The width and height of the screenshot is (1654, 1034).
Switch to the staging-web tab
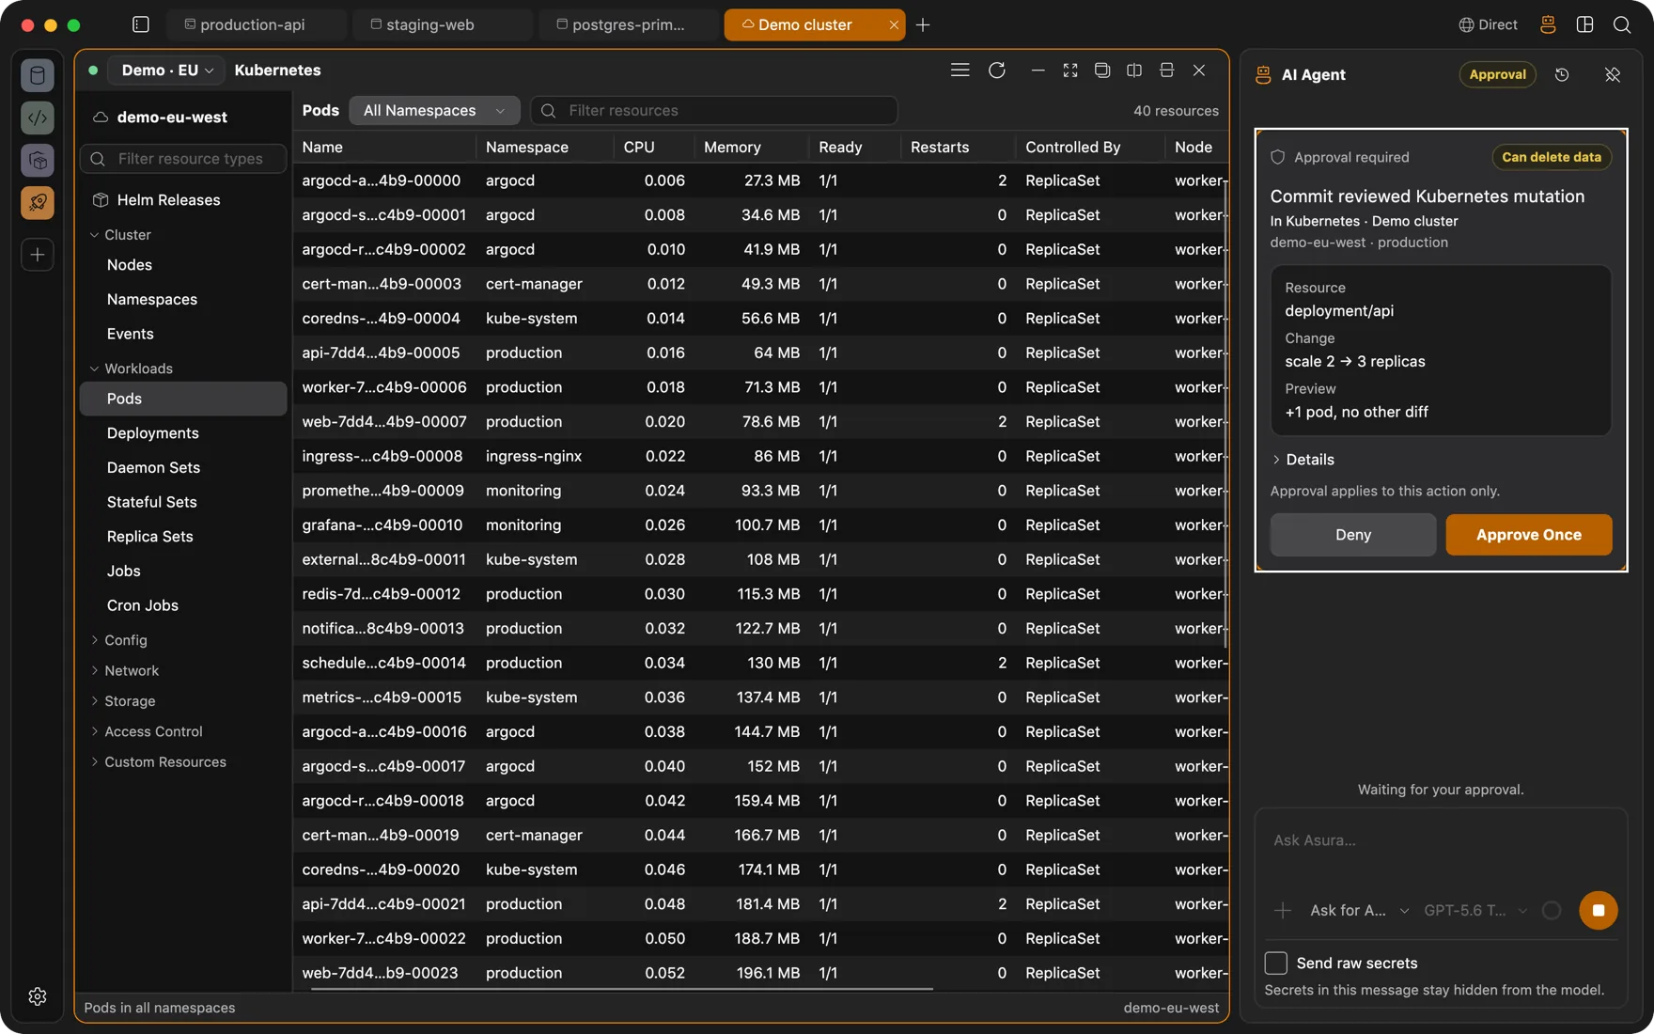point(440,24)
